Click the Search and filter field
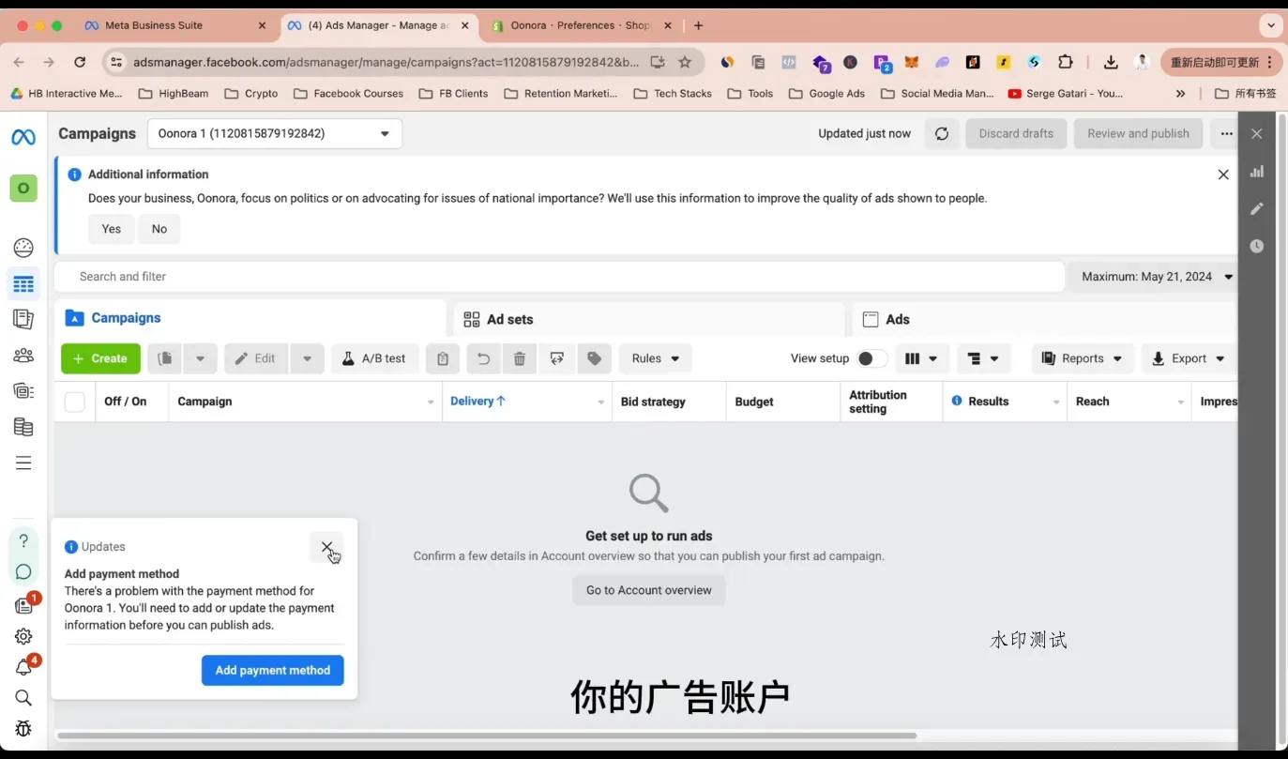 [375, 276]
